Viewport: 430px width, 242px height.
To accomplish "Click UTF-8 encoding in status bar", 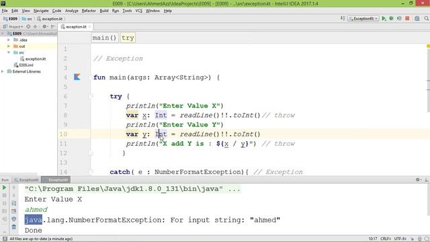I will 400,239.
